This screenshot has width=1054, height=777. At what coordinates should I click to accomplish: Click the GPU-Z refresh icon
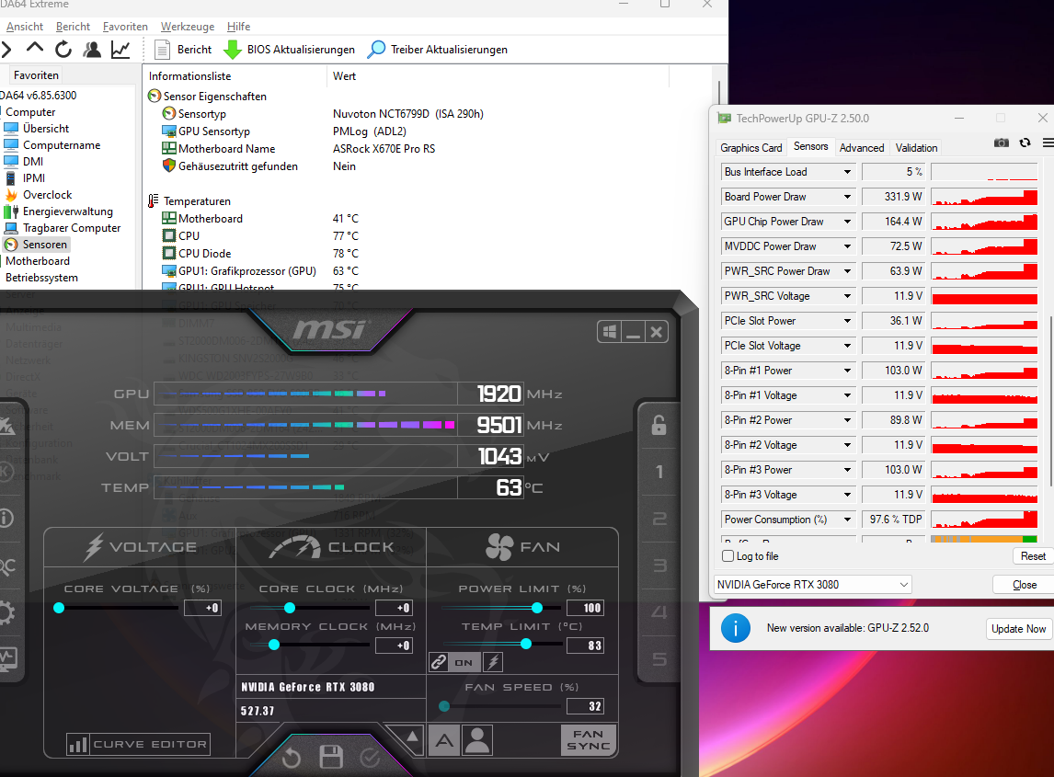pos(1025,143)
